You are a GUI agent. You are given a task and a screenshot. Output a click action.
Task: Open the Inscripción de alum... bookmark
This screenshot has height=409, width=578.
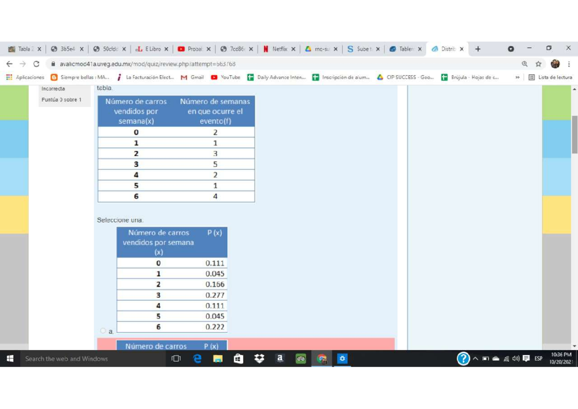click(341, 77)
